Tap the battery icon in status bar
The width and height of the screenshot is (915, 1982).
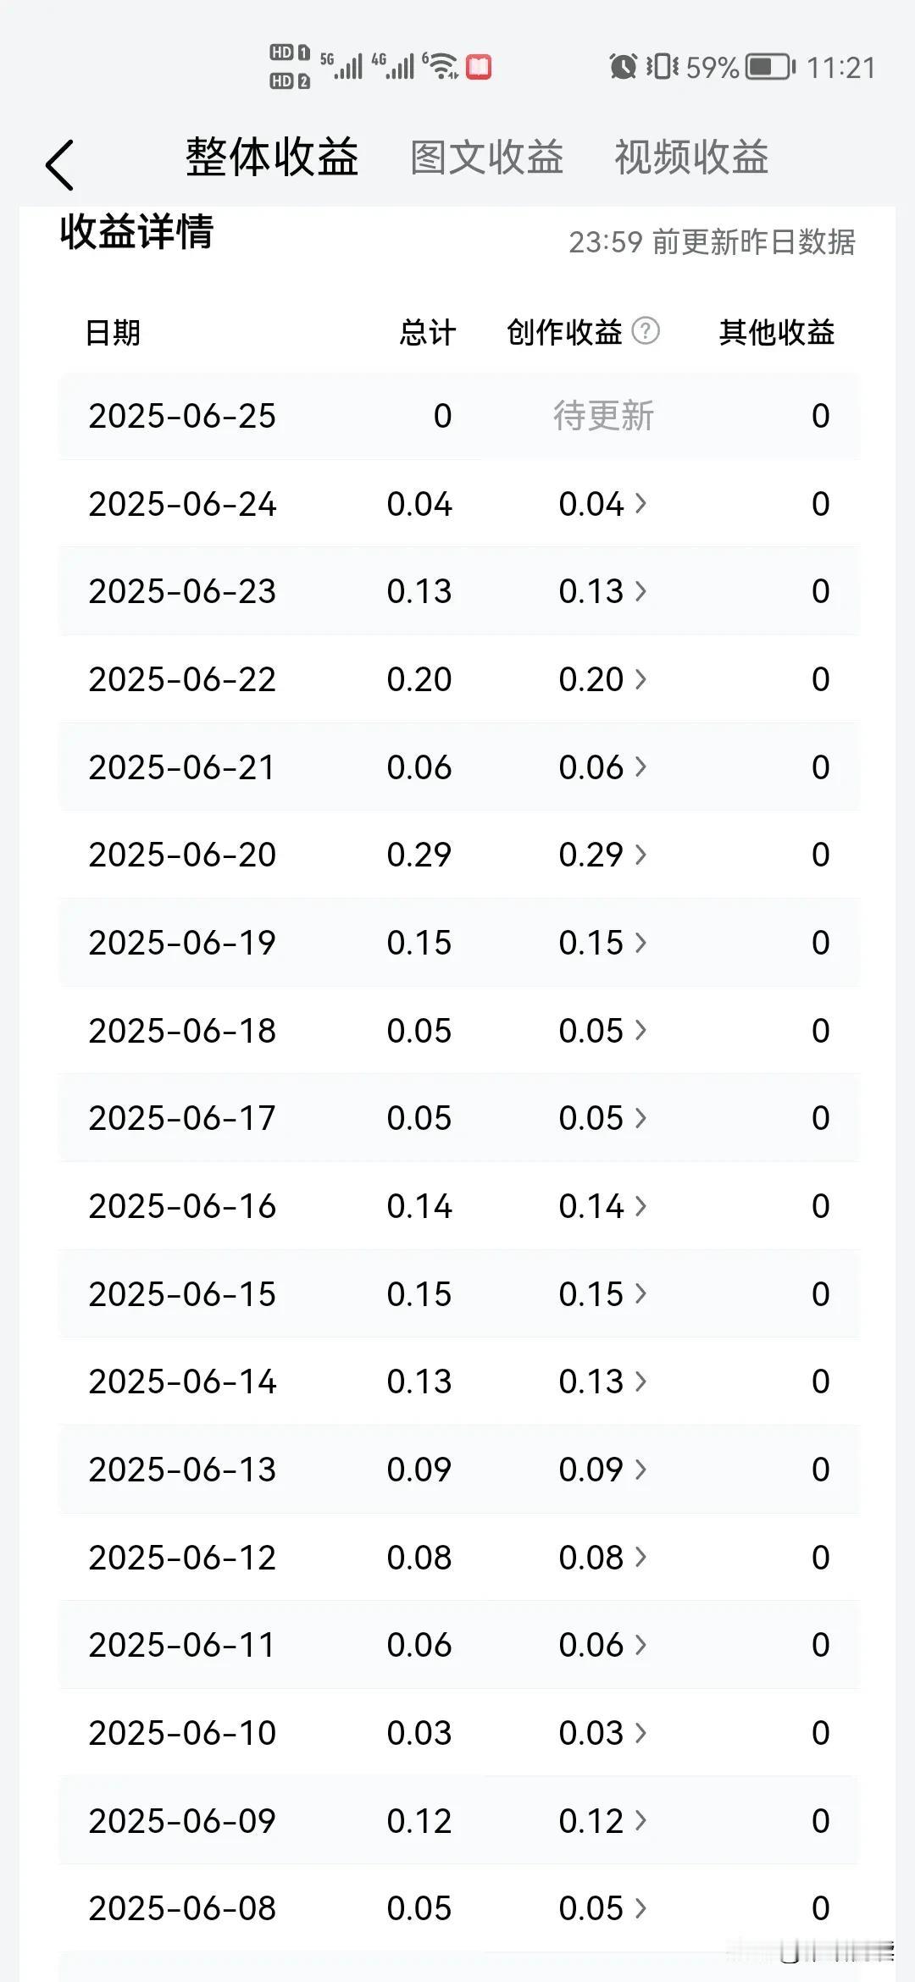771,67
